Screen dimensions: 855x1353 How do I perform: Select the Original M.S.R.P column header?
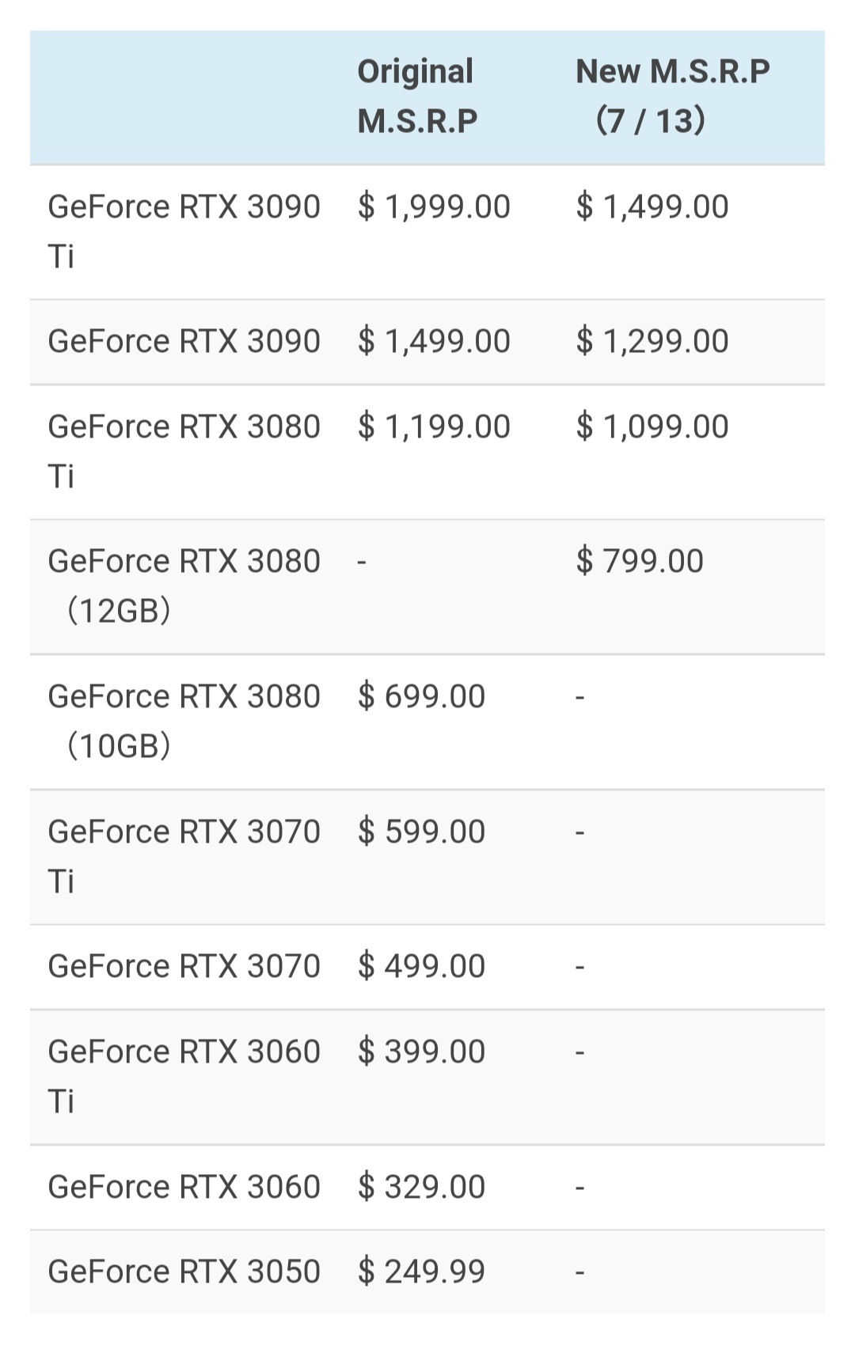click(417, 96)
